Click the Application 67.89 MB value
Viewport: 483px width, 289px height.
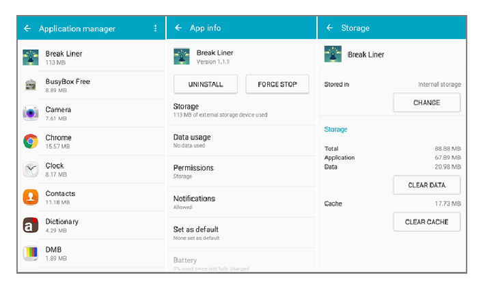448,157
